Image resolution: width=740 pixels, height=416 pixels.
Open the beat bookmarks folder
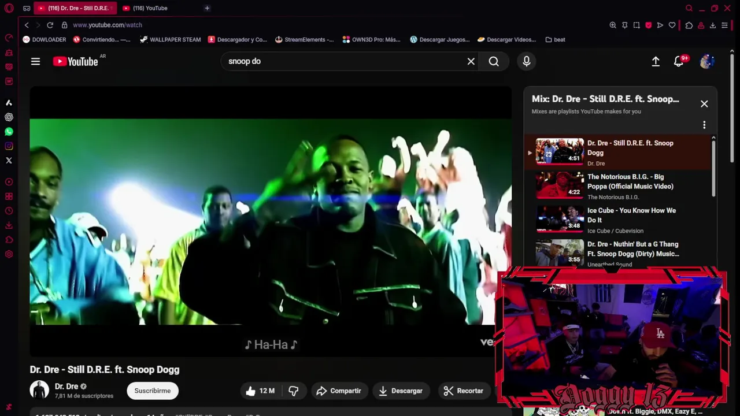click(555, 39)
